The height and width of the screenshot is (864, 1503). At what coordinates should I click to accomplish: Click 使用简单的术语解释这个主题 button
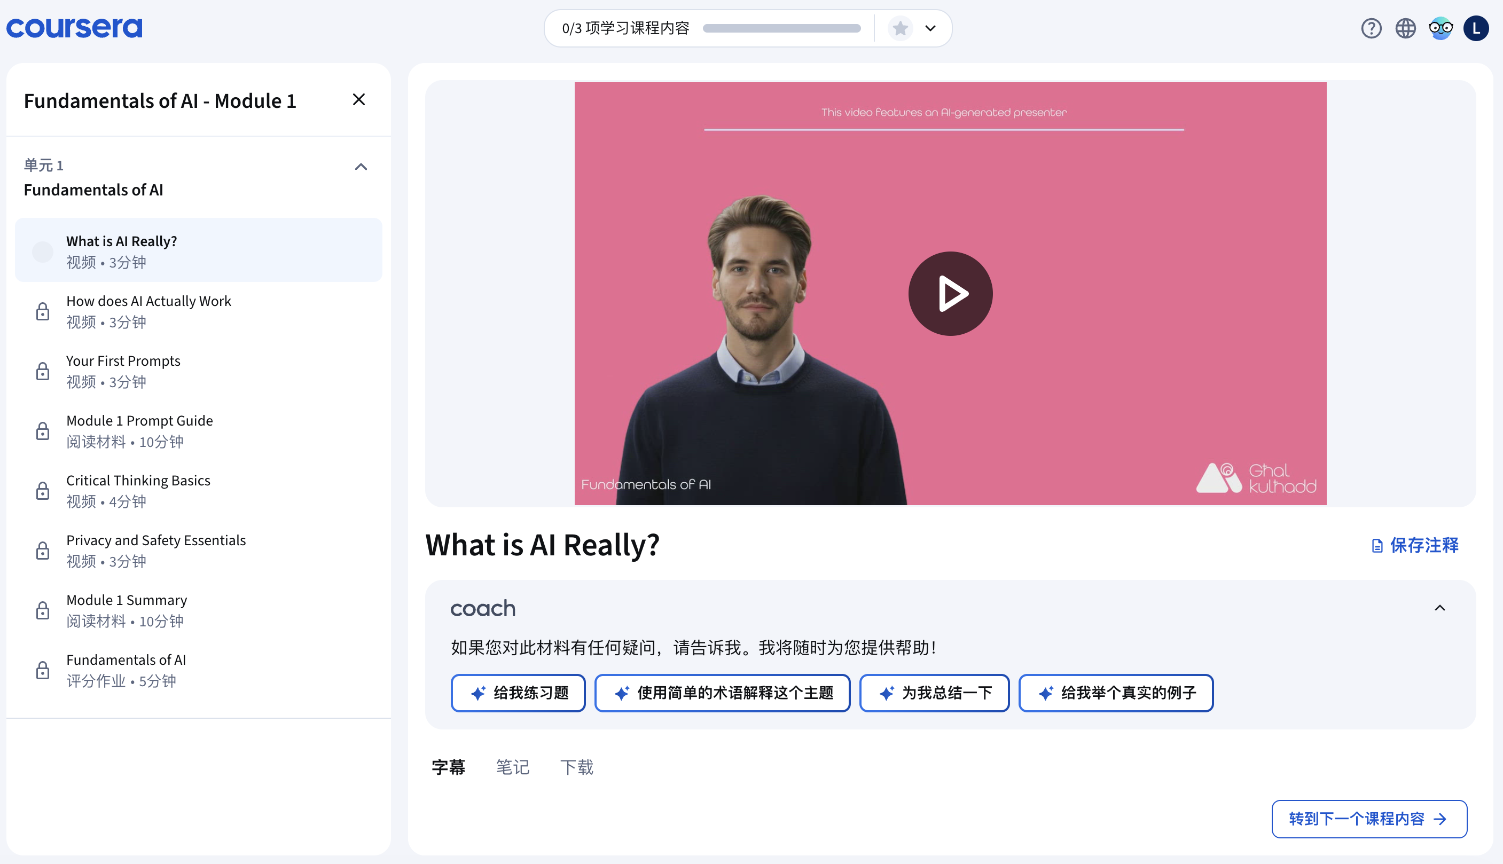[x=722, y=693]
